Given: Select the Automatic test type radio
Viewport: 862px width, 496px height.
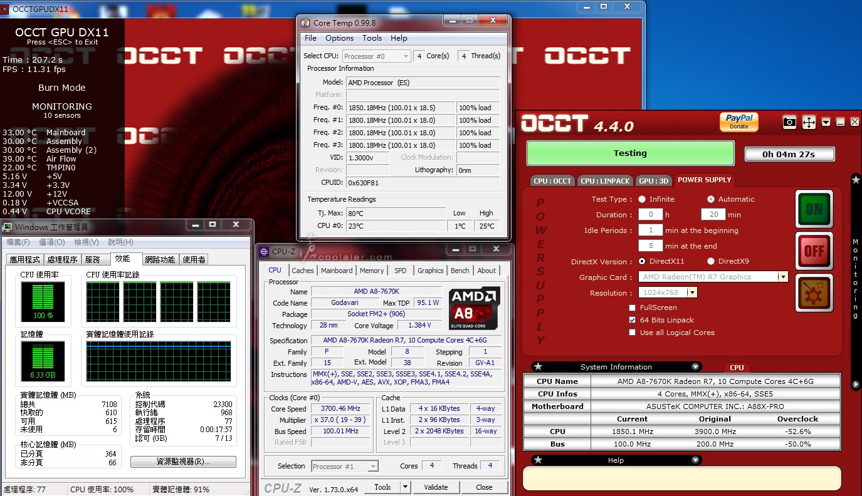Looking at the screenshot, I should tap(711, 199).
